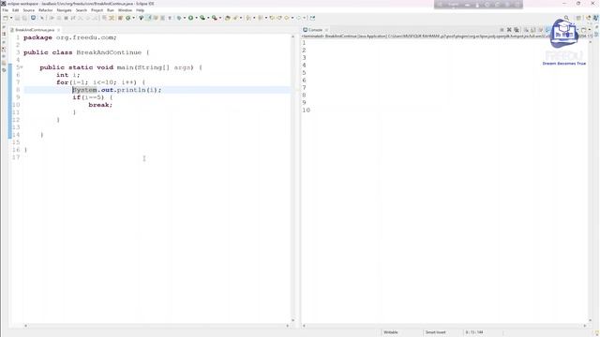Click the Terminate icon in Console toolbar
Screen dimensions: 600x337
point(502,30)
